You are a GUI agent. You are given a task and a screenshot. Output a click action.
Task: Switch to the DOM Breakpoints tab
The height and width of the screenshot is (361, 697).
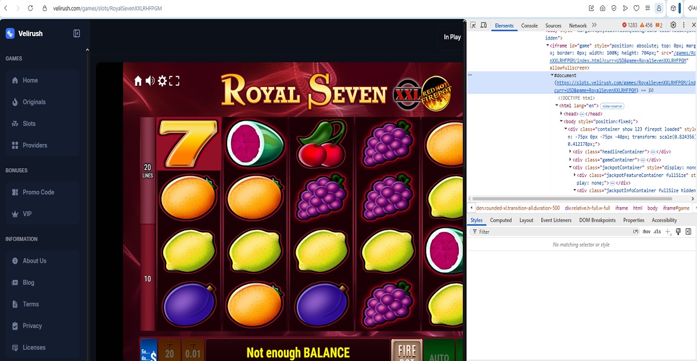click(x=597, y=221)
